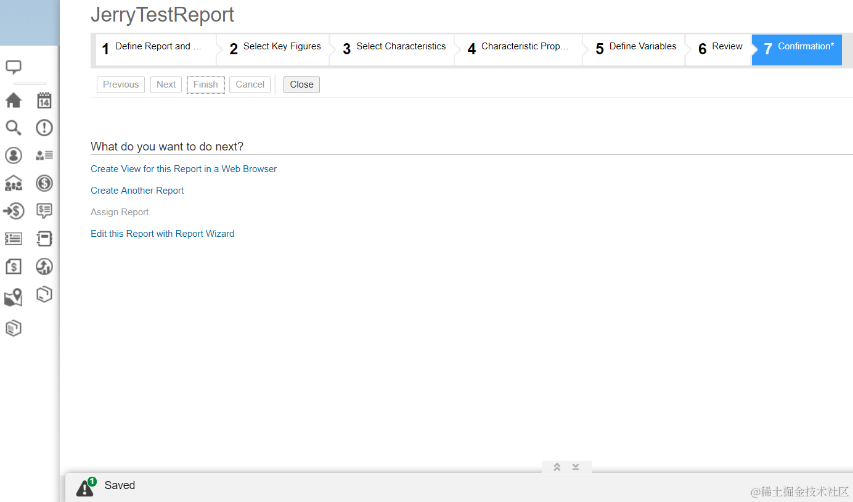Go to the Home icon
This screenshot has height=502, width=853.
point(14,100)
